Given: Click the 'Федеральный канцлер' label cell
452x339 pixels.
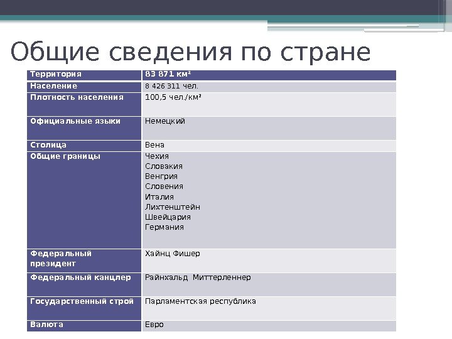Looking at the screenshot, I should pos(84,284).
